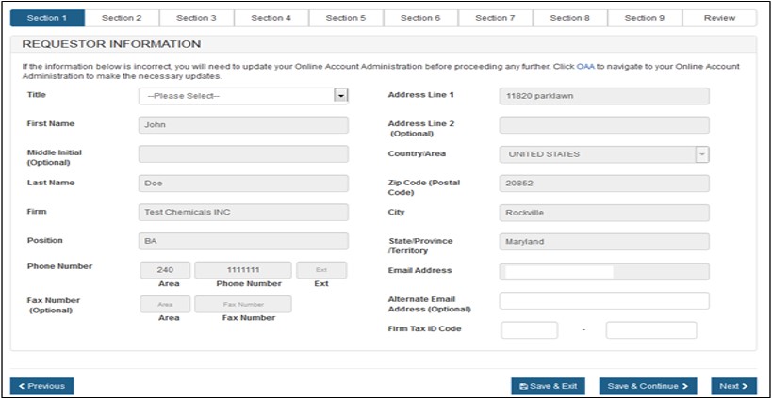This screenshot has height=399, width=772.
Task: Open the Section 5 tab
Action: click(x=346, y=18)
